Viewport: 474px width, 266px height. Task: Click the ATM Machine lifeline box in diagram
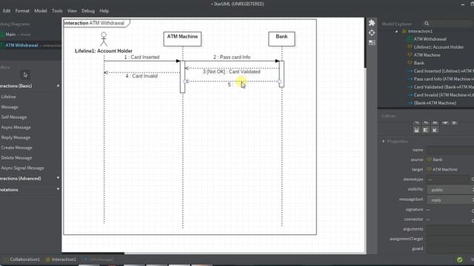(182, 39)
